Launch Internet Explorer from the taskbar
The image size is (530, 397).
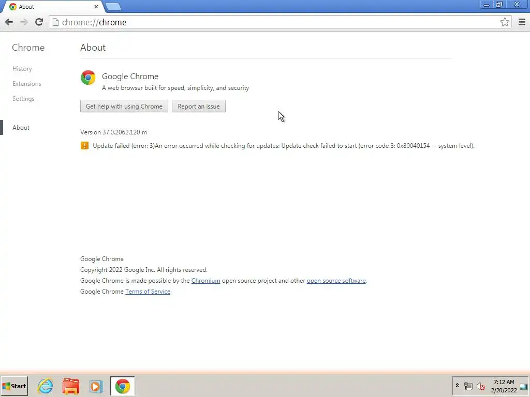tap(46, 386)
